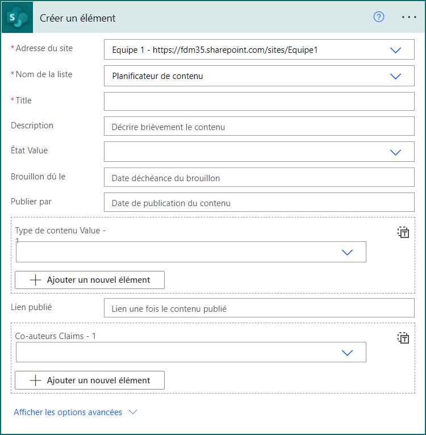This screenshot has width=426, height=435.
Task: Add new element under Co-auteurs Claims
Action: pyautogui.click(x=90, y=380)
